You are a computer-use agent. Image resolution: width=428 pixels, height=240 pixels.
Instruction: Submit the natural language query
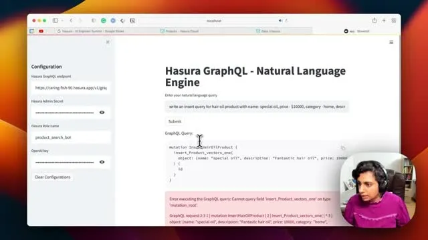point(175,121)
